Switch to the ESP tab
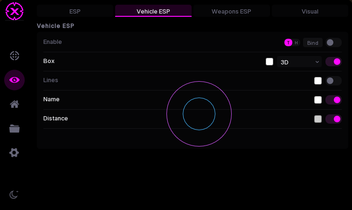This screenshot has width=352, height=210. [x=75, y=11]
